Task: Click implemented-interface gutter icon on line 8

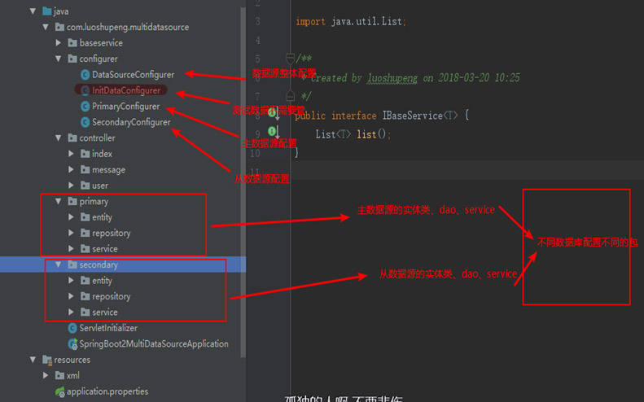Action: (x=274, y=112)
